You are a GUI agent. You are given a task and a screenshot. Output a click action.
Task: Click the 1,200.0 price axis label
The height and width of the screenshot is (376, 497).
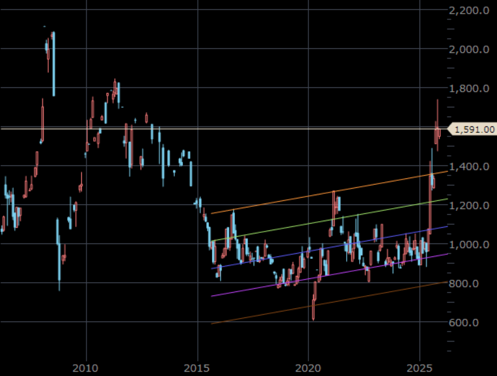pos(472,206)
